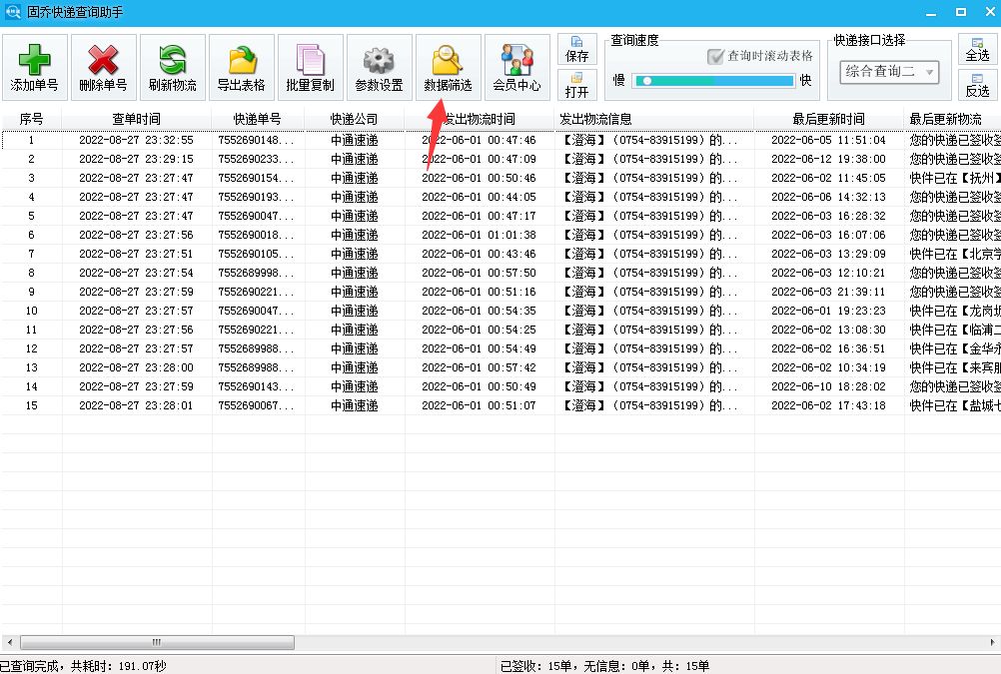Click the 批量复制 batch copy icon
The width and height of the screenshot is (1001, 674).
click(x=310, y=66)
